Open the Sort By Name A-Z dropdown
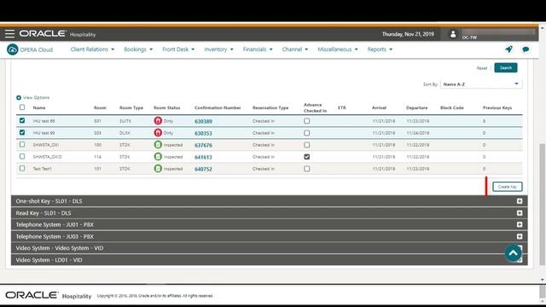Image resolution: width=546 pixels, height=307 pixels. 481,84
